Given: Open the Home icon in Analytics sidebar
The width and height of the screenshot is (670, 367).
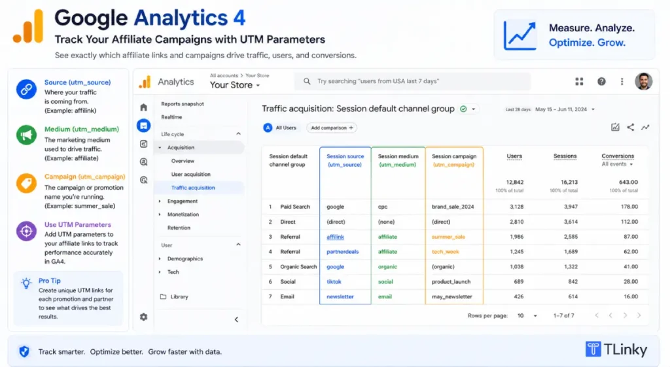Looking at the screenshot, I should pyautogui.click(x=143, y=107).
